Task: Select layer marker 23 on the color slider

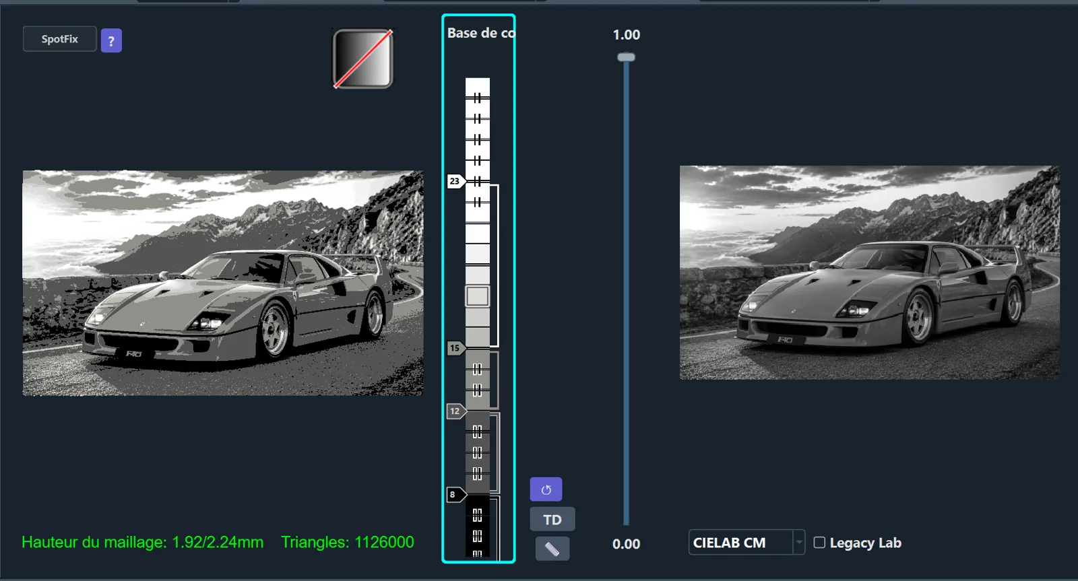Action: coord(456,181)
